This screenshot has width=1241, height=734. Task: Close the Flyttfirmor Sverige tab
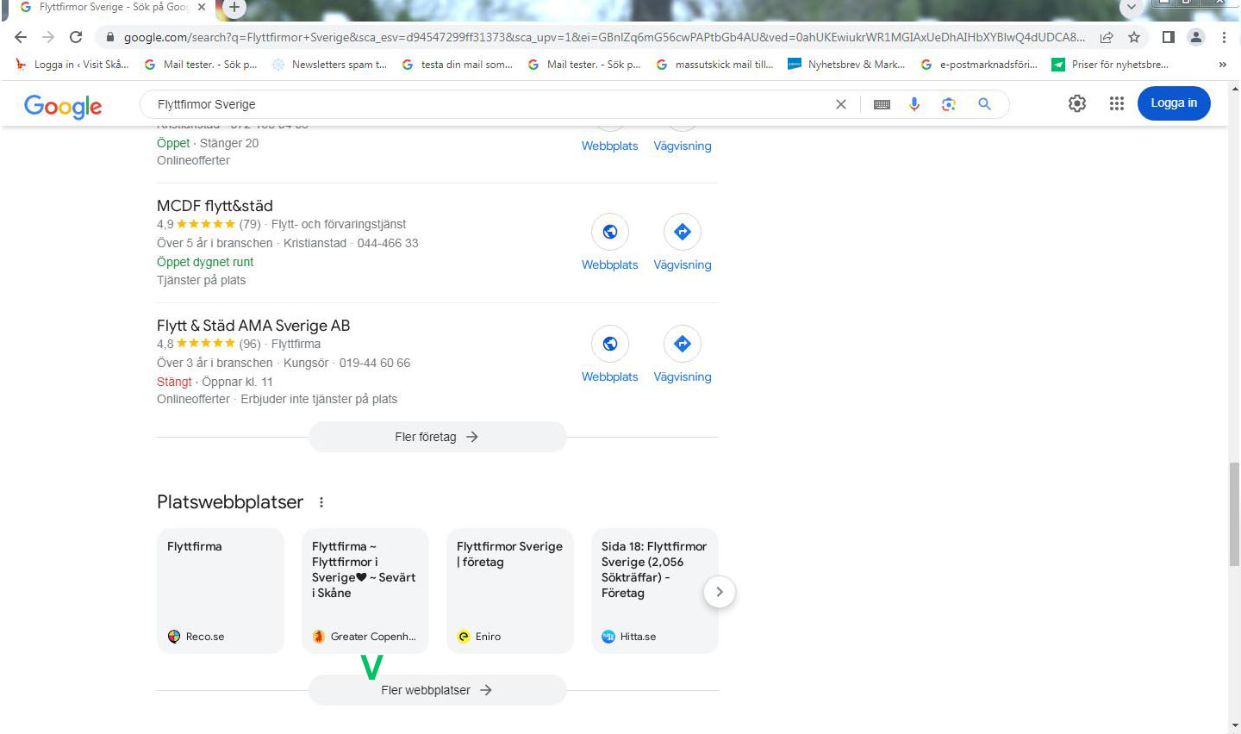[202, 7]
